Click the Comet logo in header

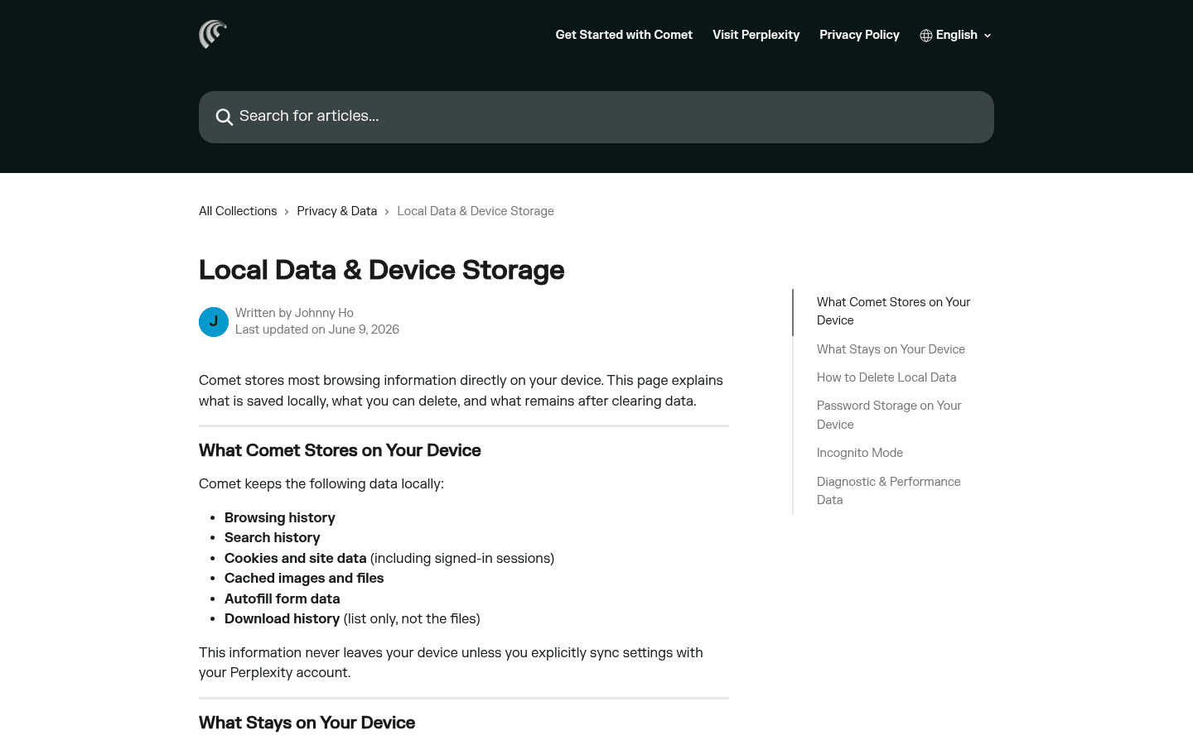[x=213, y=35]
